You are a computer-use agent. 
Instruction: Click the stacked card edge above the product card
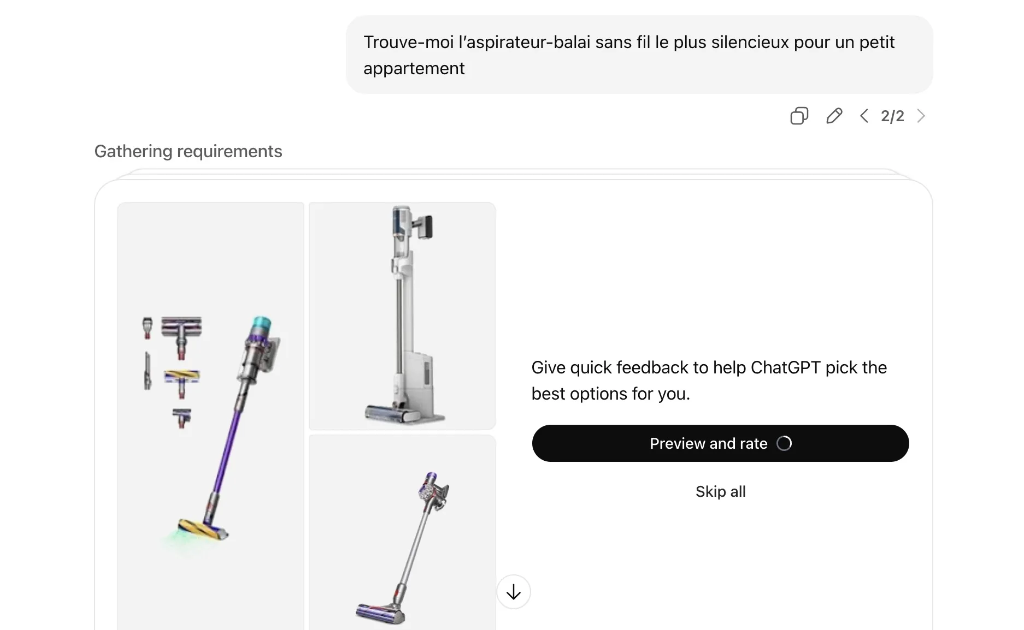pyautogui.click(x=514, y=173)
